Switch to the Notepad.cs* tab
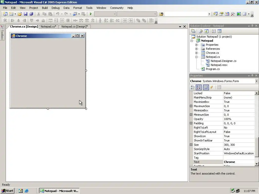Image resolution: width=259 pixels, height=194 pixels. (48, 27)
